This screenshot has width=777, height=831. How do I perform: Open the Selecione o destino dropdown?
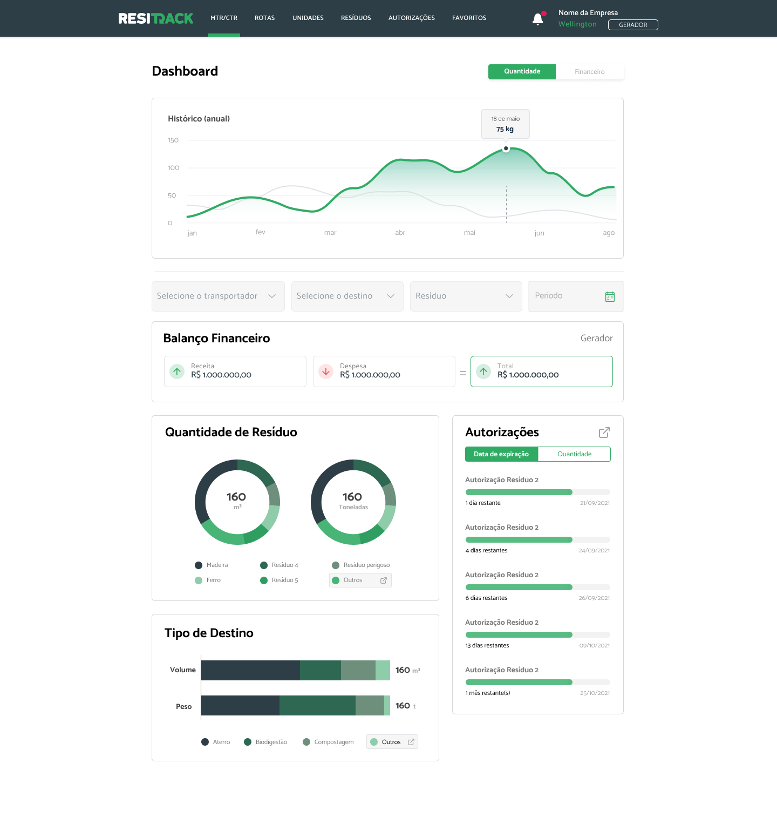[347, 296]
